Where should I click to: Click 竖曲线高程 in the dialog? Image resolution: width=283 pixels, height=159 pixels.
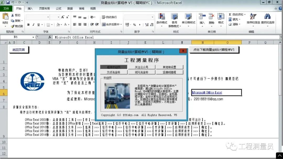tap(170, 72)
